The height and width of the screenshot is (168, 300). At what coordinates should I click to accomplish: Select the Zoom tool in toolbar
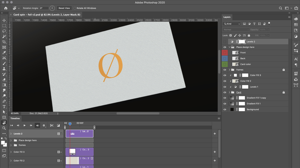4,128
